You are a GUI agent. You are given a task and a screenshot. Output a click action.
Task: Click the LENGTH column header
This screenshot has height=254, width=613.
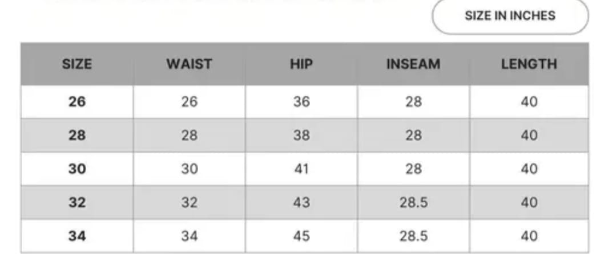point(529,64)
